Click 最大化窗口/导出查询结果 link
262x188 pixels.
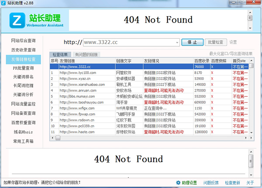231,54
